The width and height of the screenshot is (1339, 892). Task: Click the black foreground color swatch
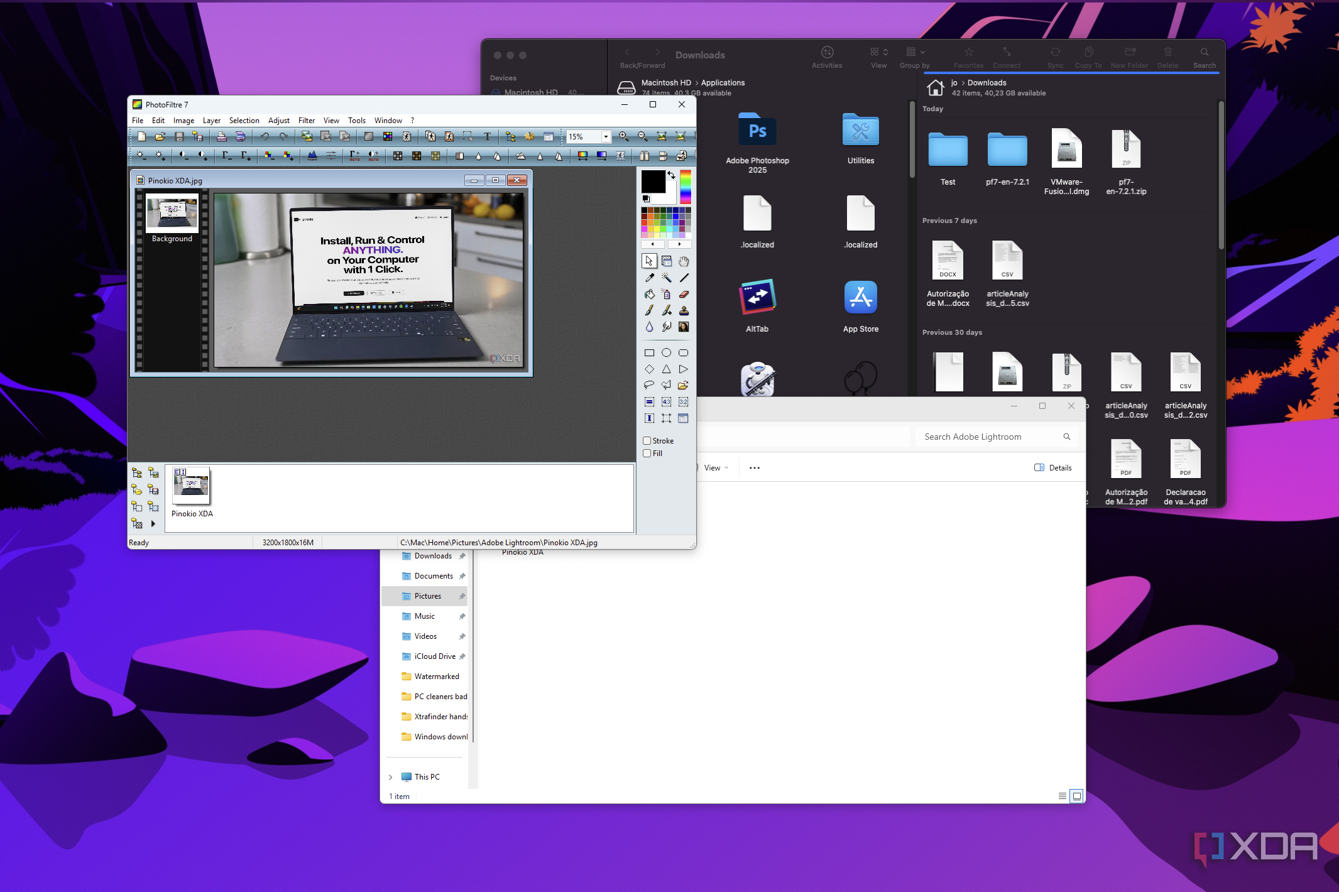click(x=652, y=181)
